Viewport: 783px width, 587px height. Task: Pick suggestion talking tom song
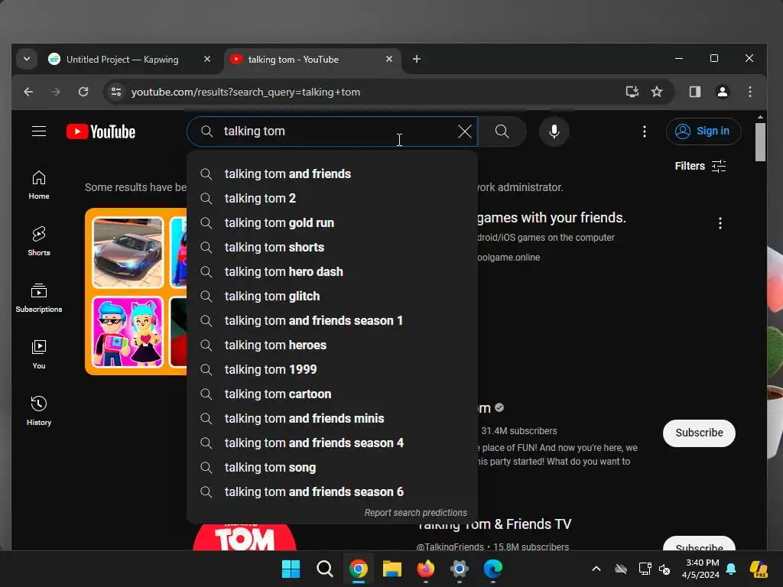[332, 467]
